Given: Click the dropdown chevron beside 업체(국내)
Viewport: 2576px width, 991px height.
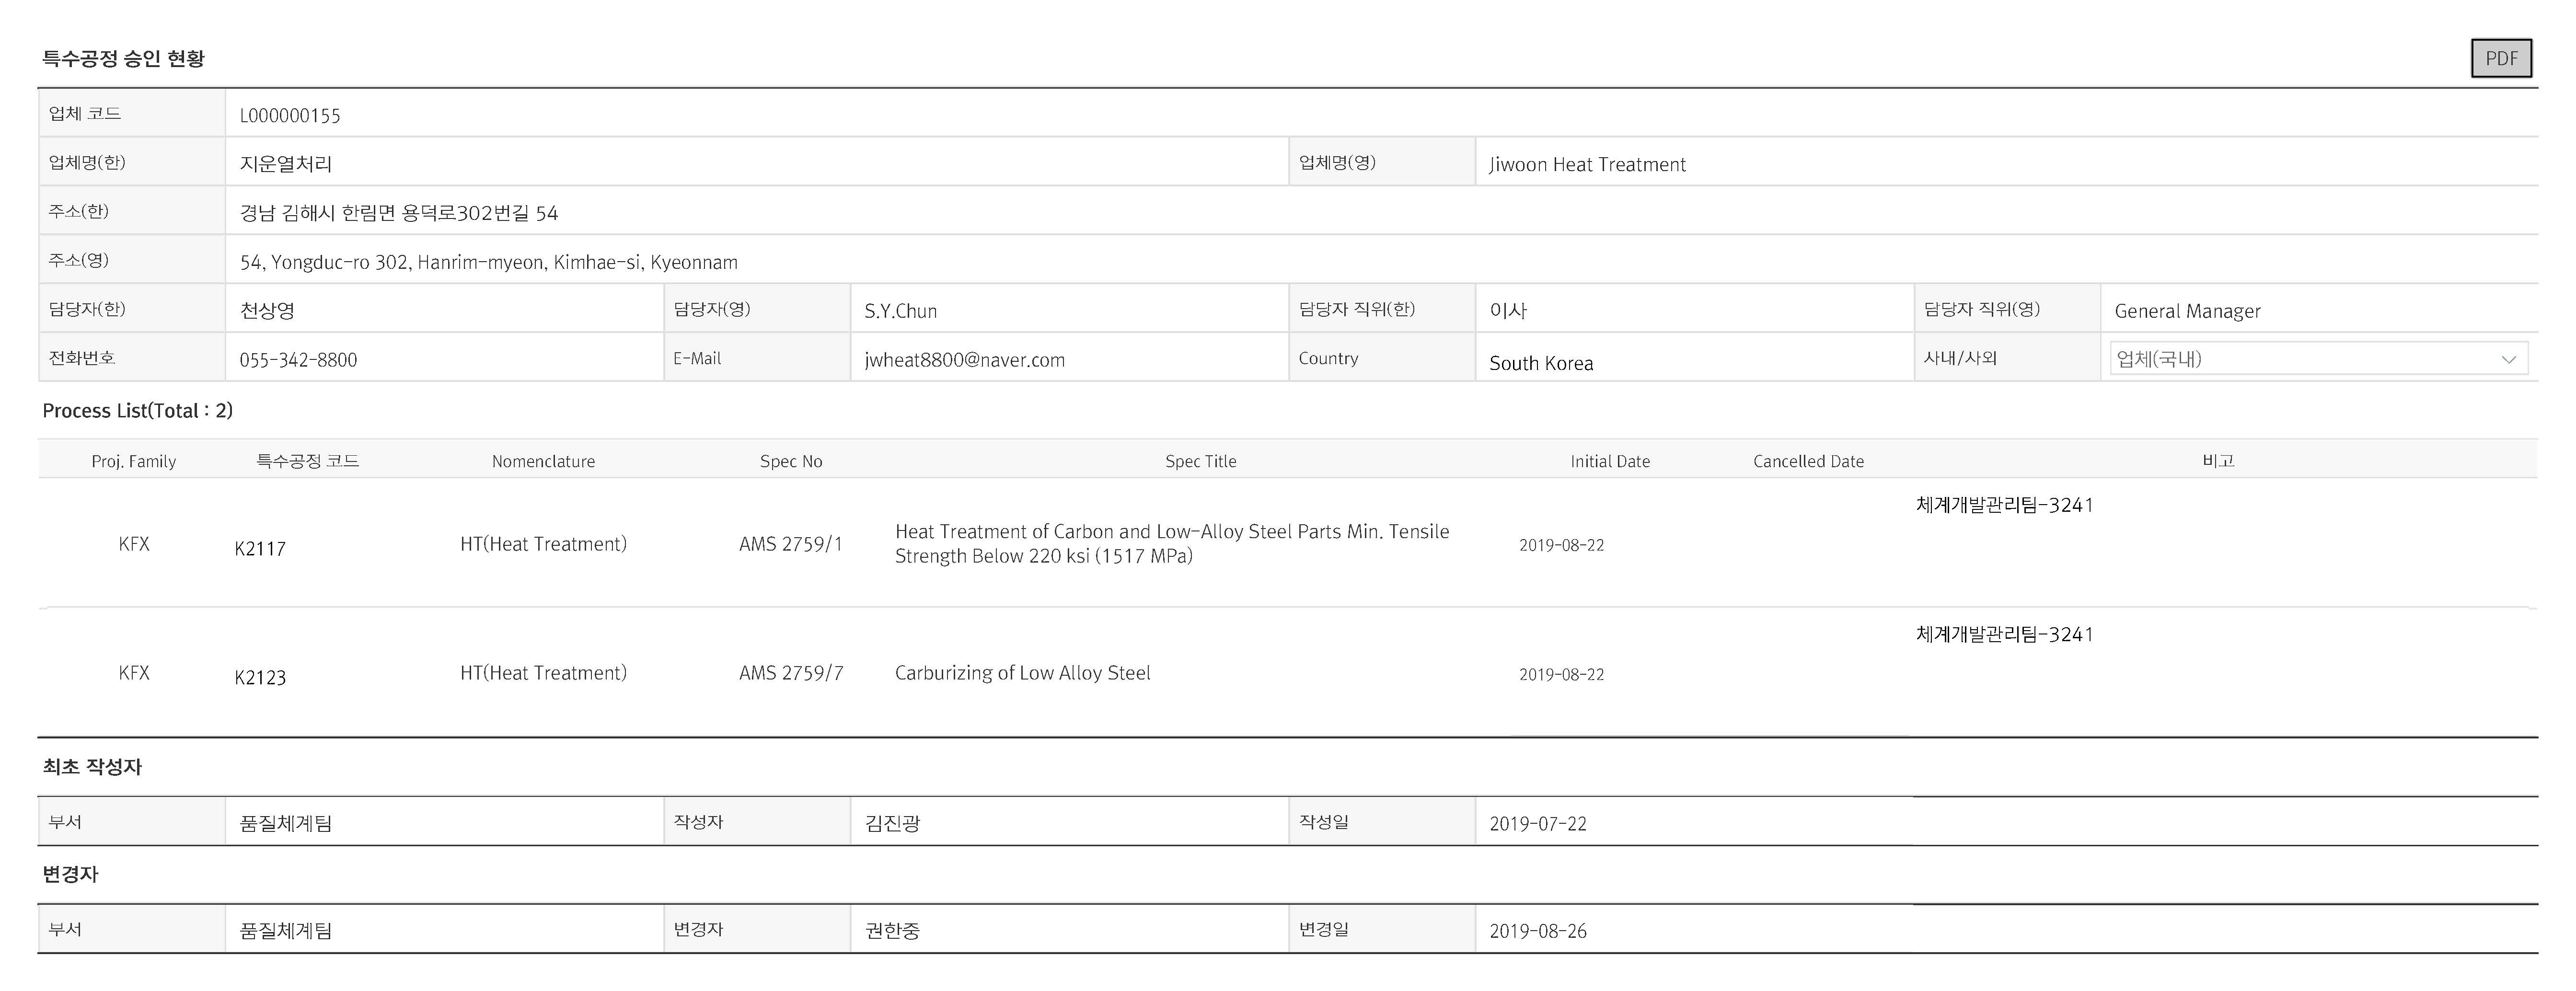Looking at the screenshot, I should tap(2508, 359).
